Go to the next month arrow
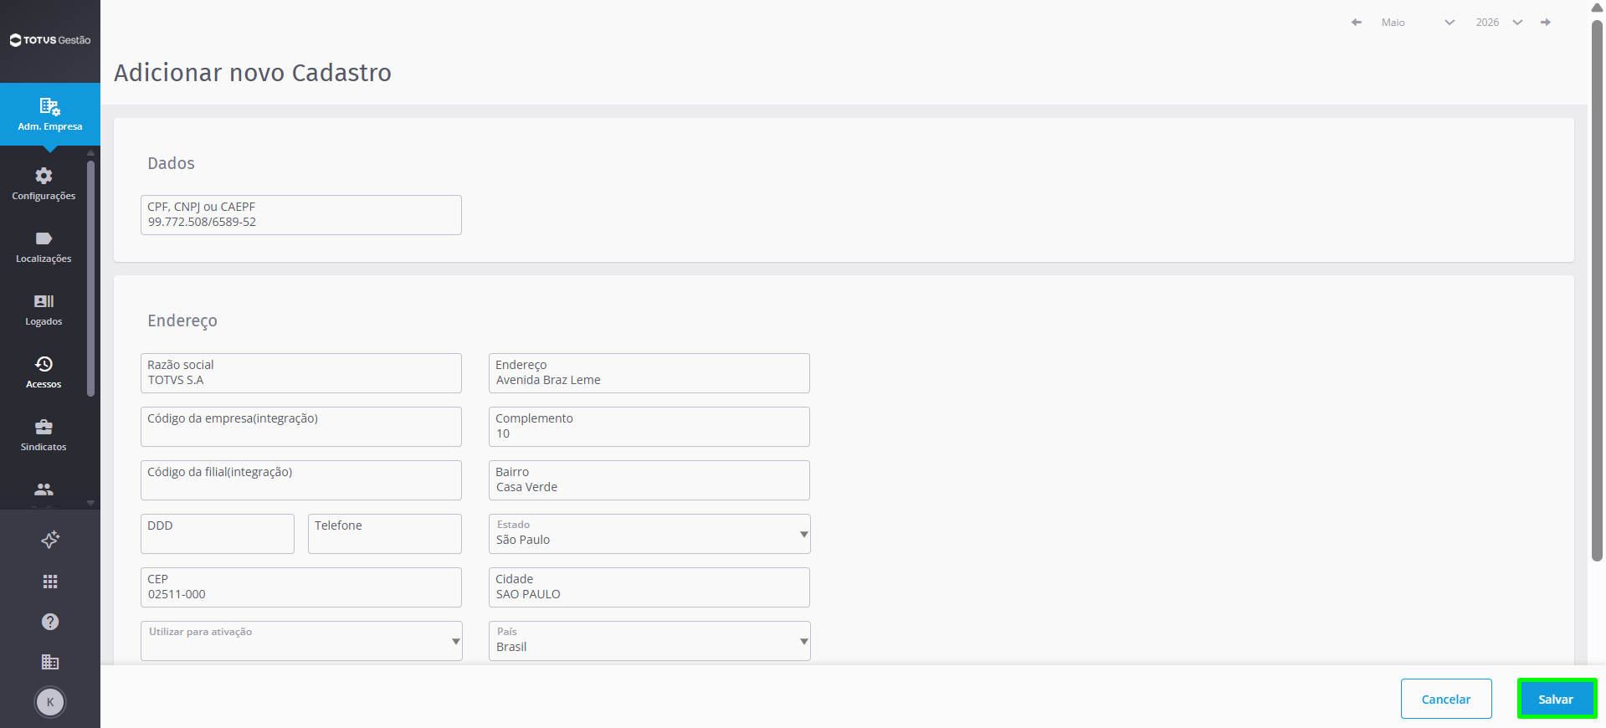Screen dimensions: 1606x728 (1546, 23)
